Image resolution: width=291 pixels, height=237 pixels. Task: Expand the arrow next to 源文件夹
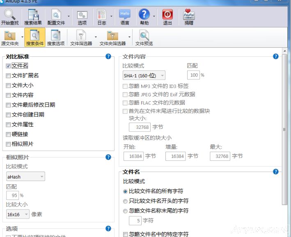22,37
